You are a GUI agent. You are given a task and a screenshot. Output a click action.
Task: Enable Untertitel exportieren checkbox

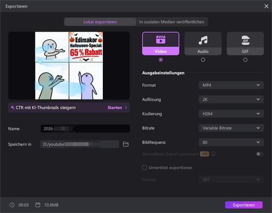pos(144,167)
